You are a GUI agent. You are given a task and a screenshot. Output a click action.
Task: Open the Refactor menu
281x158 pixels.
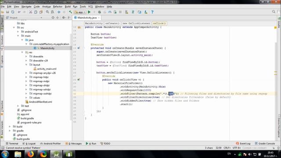point(58,7)
